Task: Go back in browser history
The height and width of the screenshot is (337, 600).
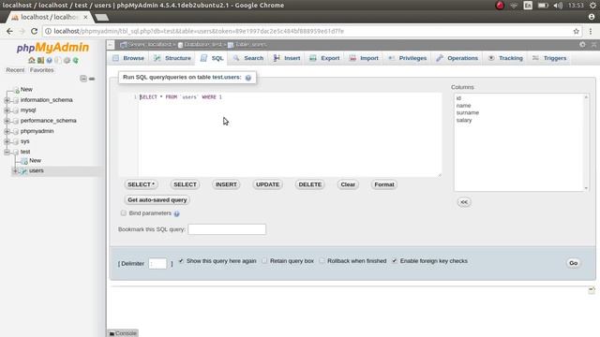Action: (9, 31)
